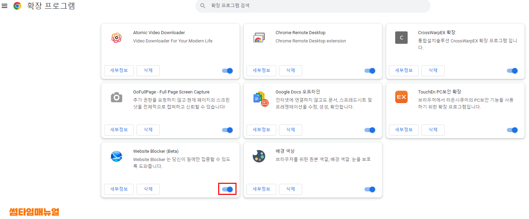Open 세부정보 for Chrome Remote Desktop

[x=261, y=71]
